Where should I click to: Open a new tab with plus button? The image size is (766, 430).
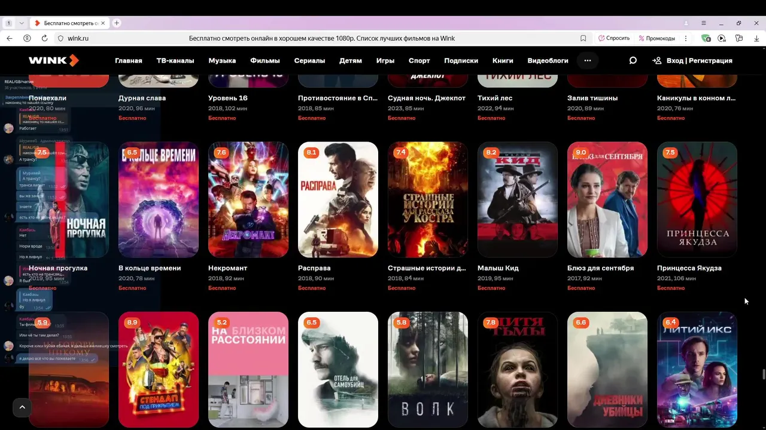pyautogui.click(x=117, y=23)
